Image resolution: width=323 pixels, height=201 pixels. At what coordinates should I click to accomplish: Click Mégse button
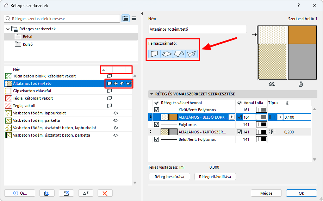click(x=266, y=193)
